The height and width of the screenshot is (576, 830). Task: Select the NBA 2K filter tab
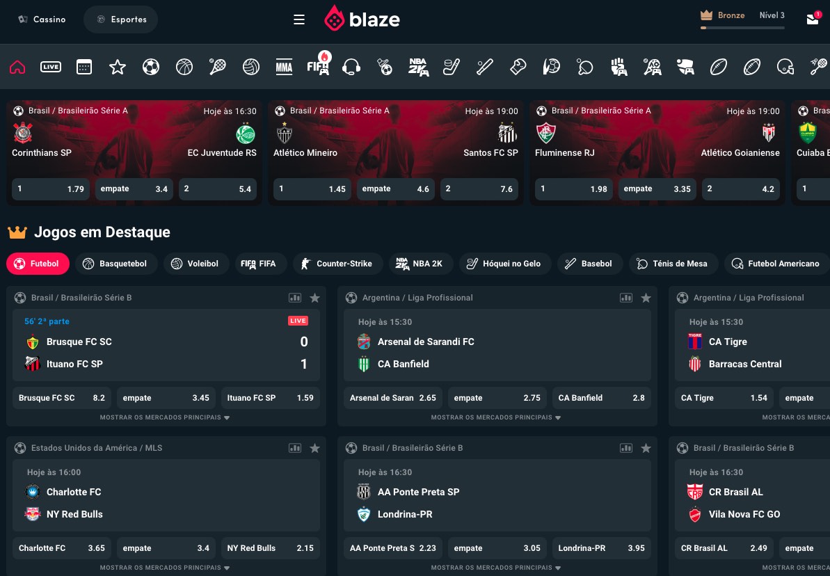click(421, 264)
